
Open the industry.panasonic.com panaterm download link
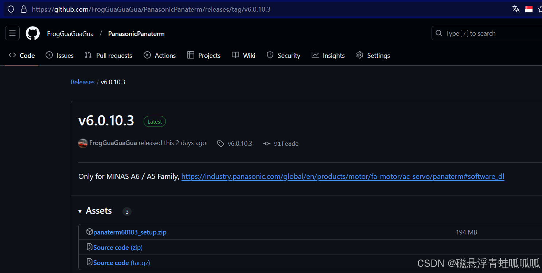pyautogui.click(x=343, y=177)
